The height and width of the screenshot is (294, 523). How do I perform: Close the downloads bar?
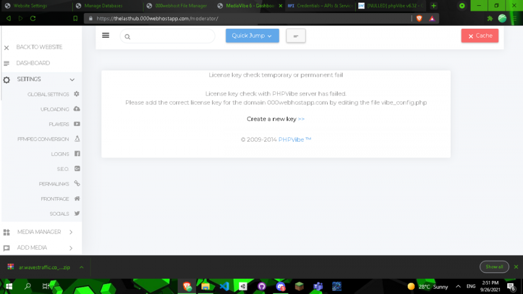tap(516, 267)
